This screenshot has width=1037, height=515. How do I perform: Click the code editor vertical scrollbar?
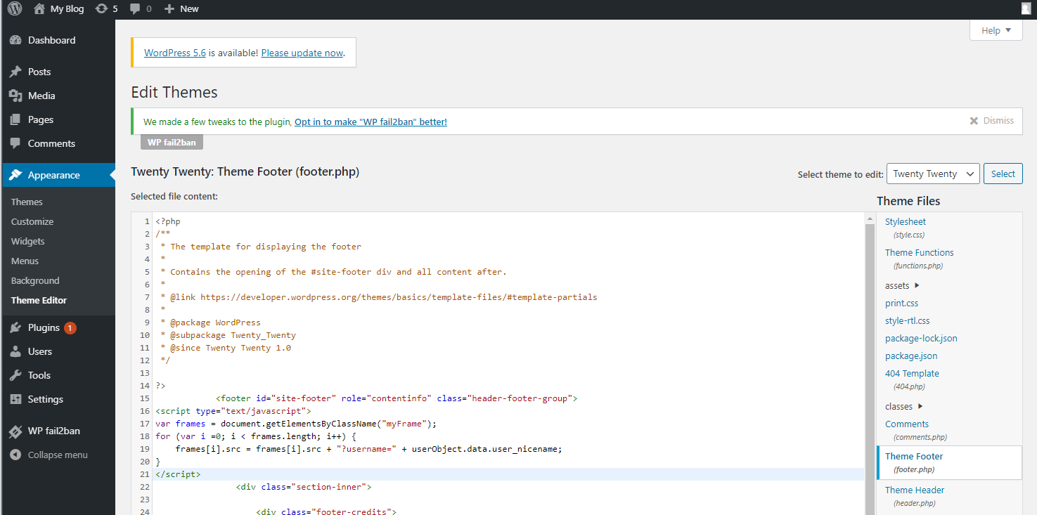pos(870,365)
